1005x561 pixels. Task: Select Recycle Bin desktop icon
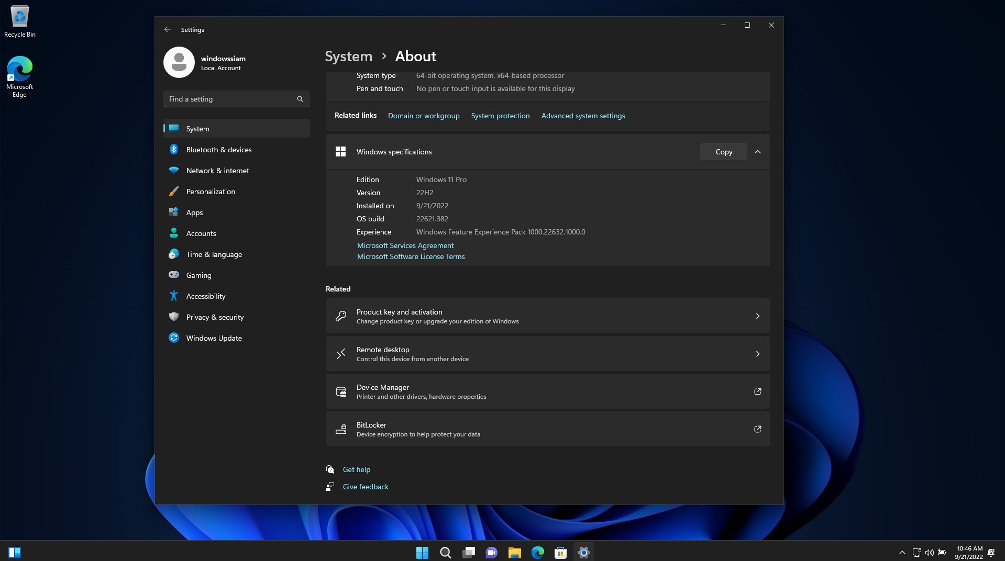coord(20,22)
